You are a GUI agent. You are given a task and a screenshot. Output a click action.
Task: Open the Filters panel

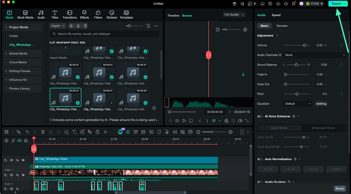[x=98, y=15]
